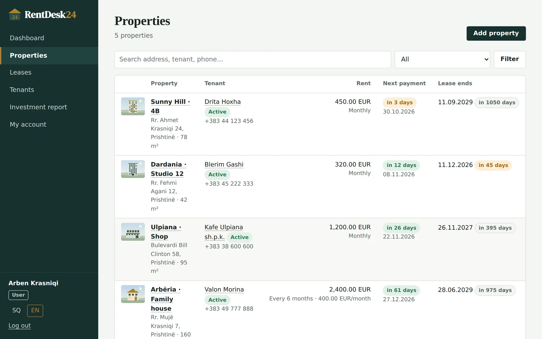Open tenant Blerim Gashi
Screen dimensions: 542x339
224,164
